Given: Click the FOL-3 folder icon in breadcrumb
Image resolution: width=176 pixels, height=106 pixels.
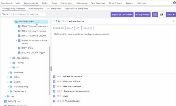Looking at the screenshot, I should [x=59, y=21].
